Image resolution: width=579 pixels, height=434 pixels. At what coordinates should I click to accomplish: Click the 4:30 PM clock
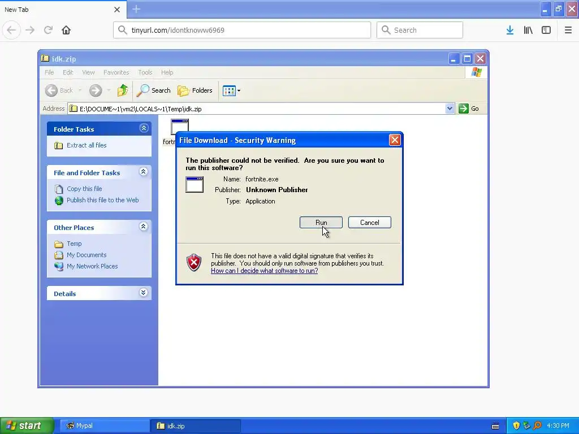[558, 426]
